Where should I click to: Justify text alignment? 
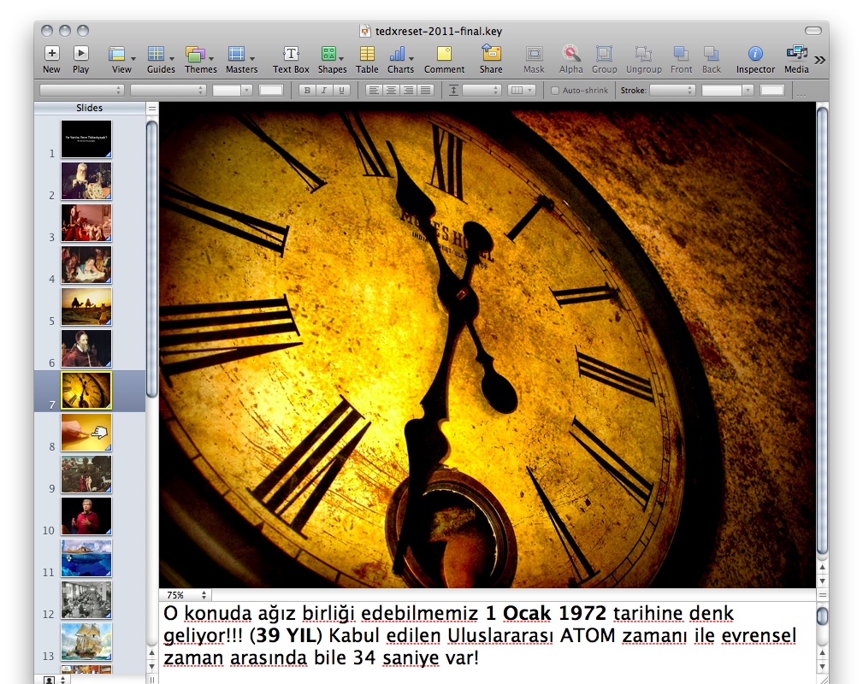click(425, 91)
